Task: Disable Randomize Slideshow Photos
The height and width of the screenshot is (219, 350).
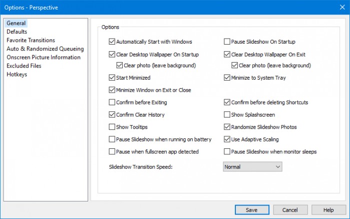Action: point(227,127)
